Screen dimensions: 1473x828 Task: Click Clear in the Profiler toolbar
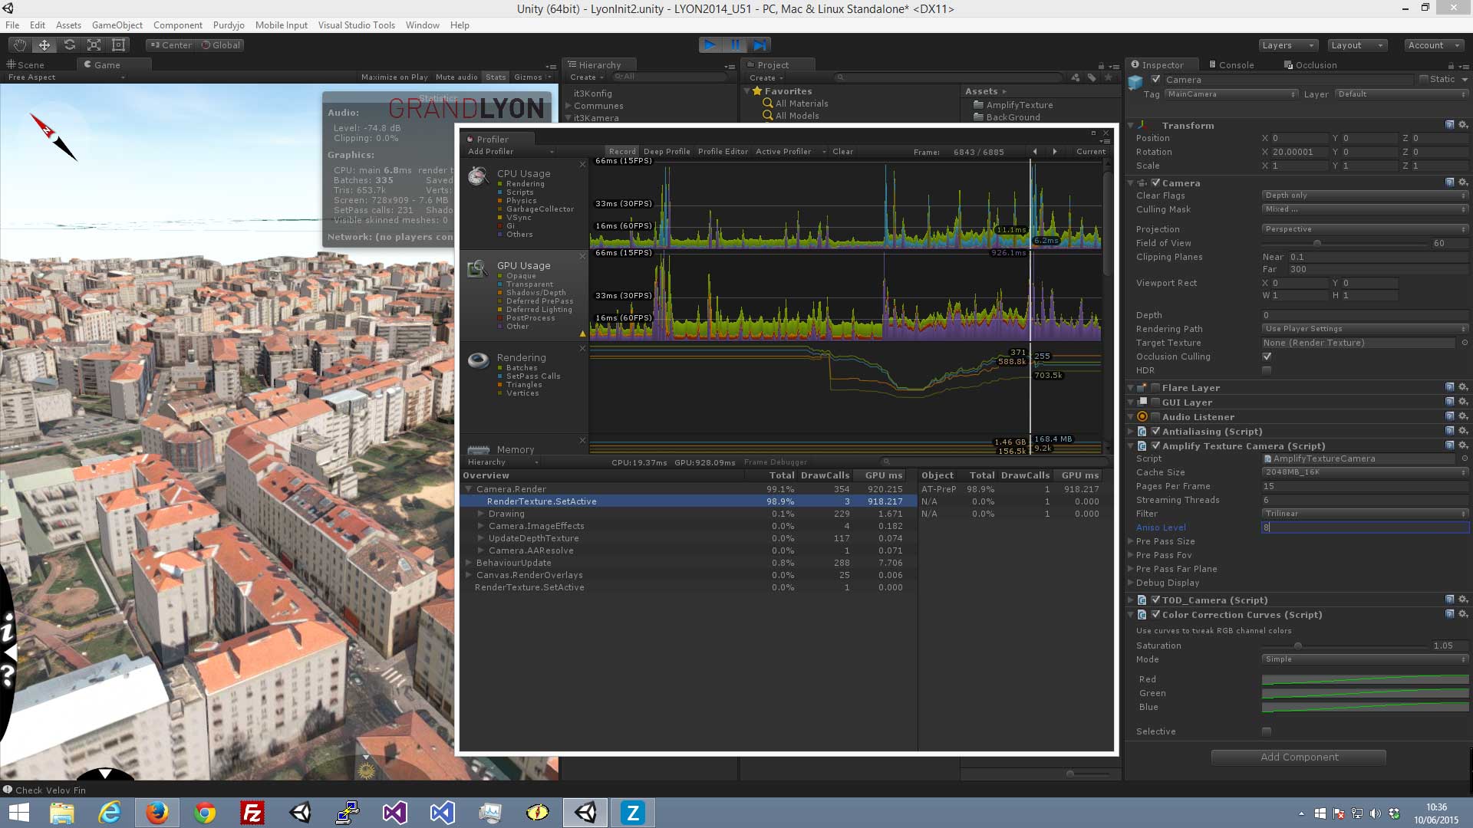[x=842, y=152]
